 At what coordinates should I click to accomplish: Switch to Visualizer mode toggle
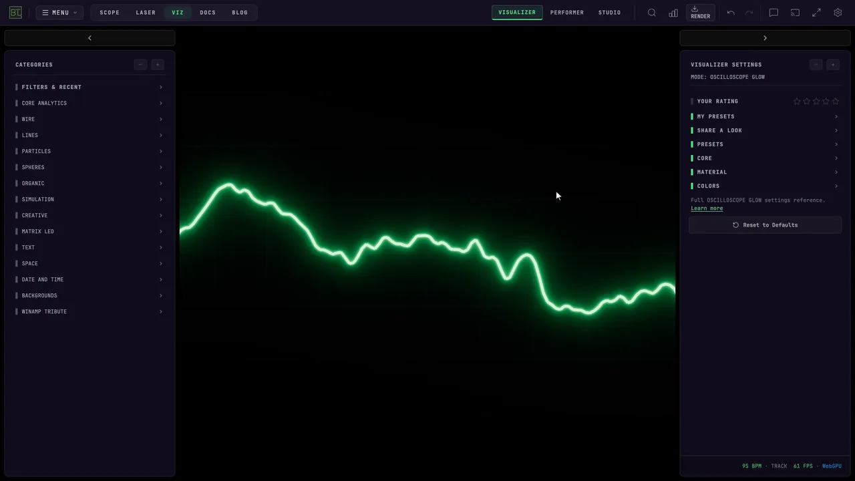point(517,13)
